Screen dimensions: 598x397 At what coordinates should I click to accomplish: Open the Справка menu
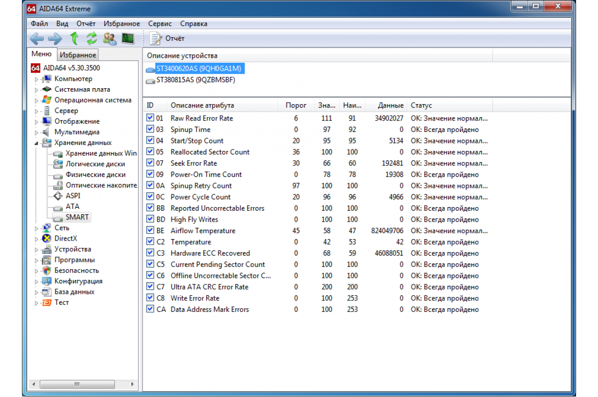[x=194, y=23]
